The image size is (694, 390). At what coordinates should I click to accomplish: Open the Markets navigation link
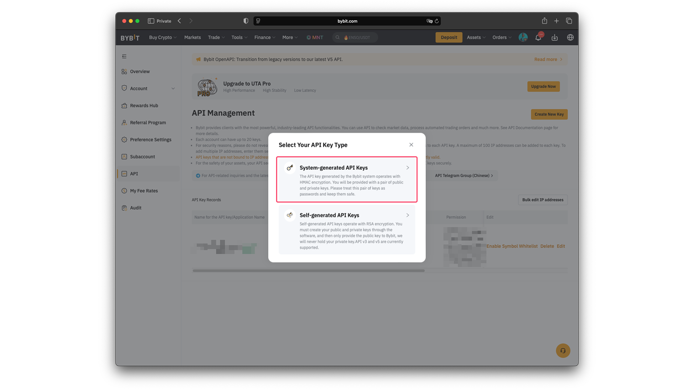pos(192,38)
